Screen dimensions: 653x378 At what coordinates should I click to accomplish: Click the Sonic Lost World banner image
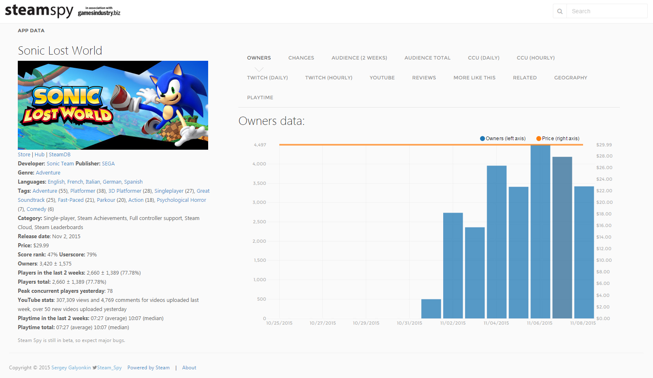pyautogui.click(x=113, y=105)
